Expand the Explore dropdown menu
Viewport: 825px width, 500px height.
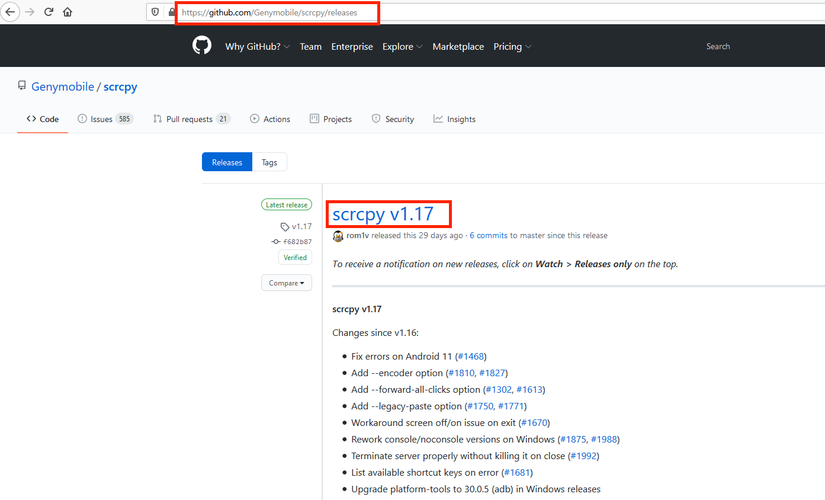click(x=403, y=46)
